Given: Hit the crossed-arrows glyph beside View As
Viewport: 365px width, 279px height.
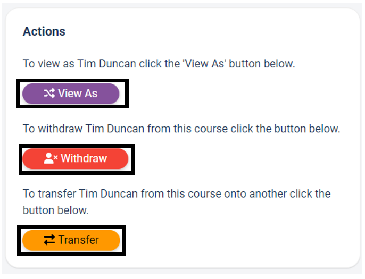Looking at the screenshot, I should click(x=49, y=94).
